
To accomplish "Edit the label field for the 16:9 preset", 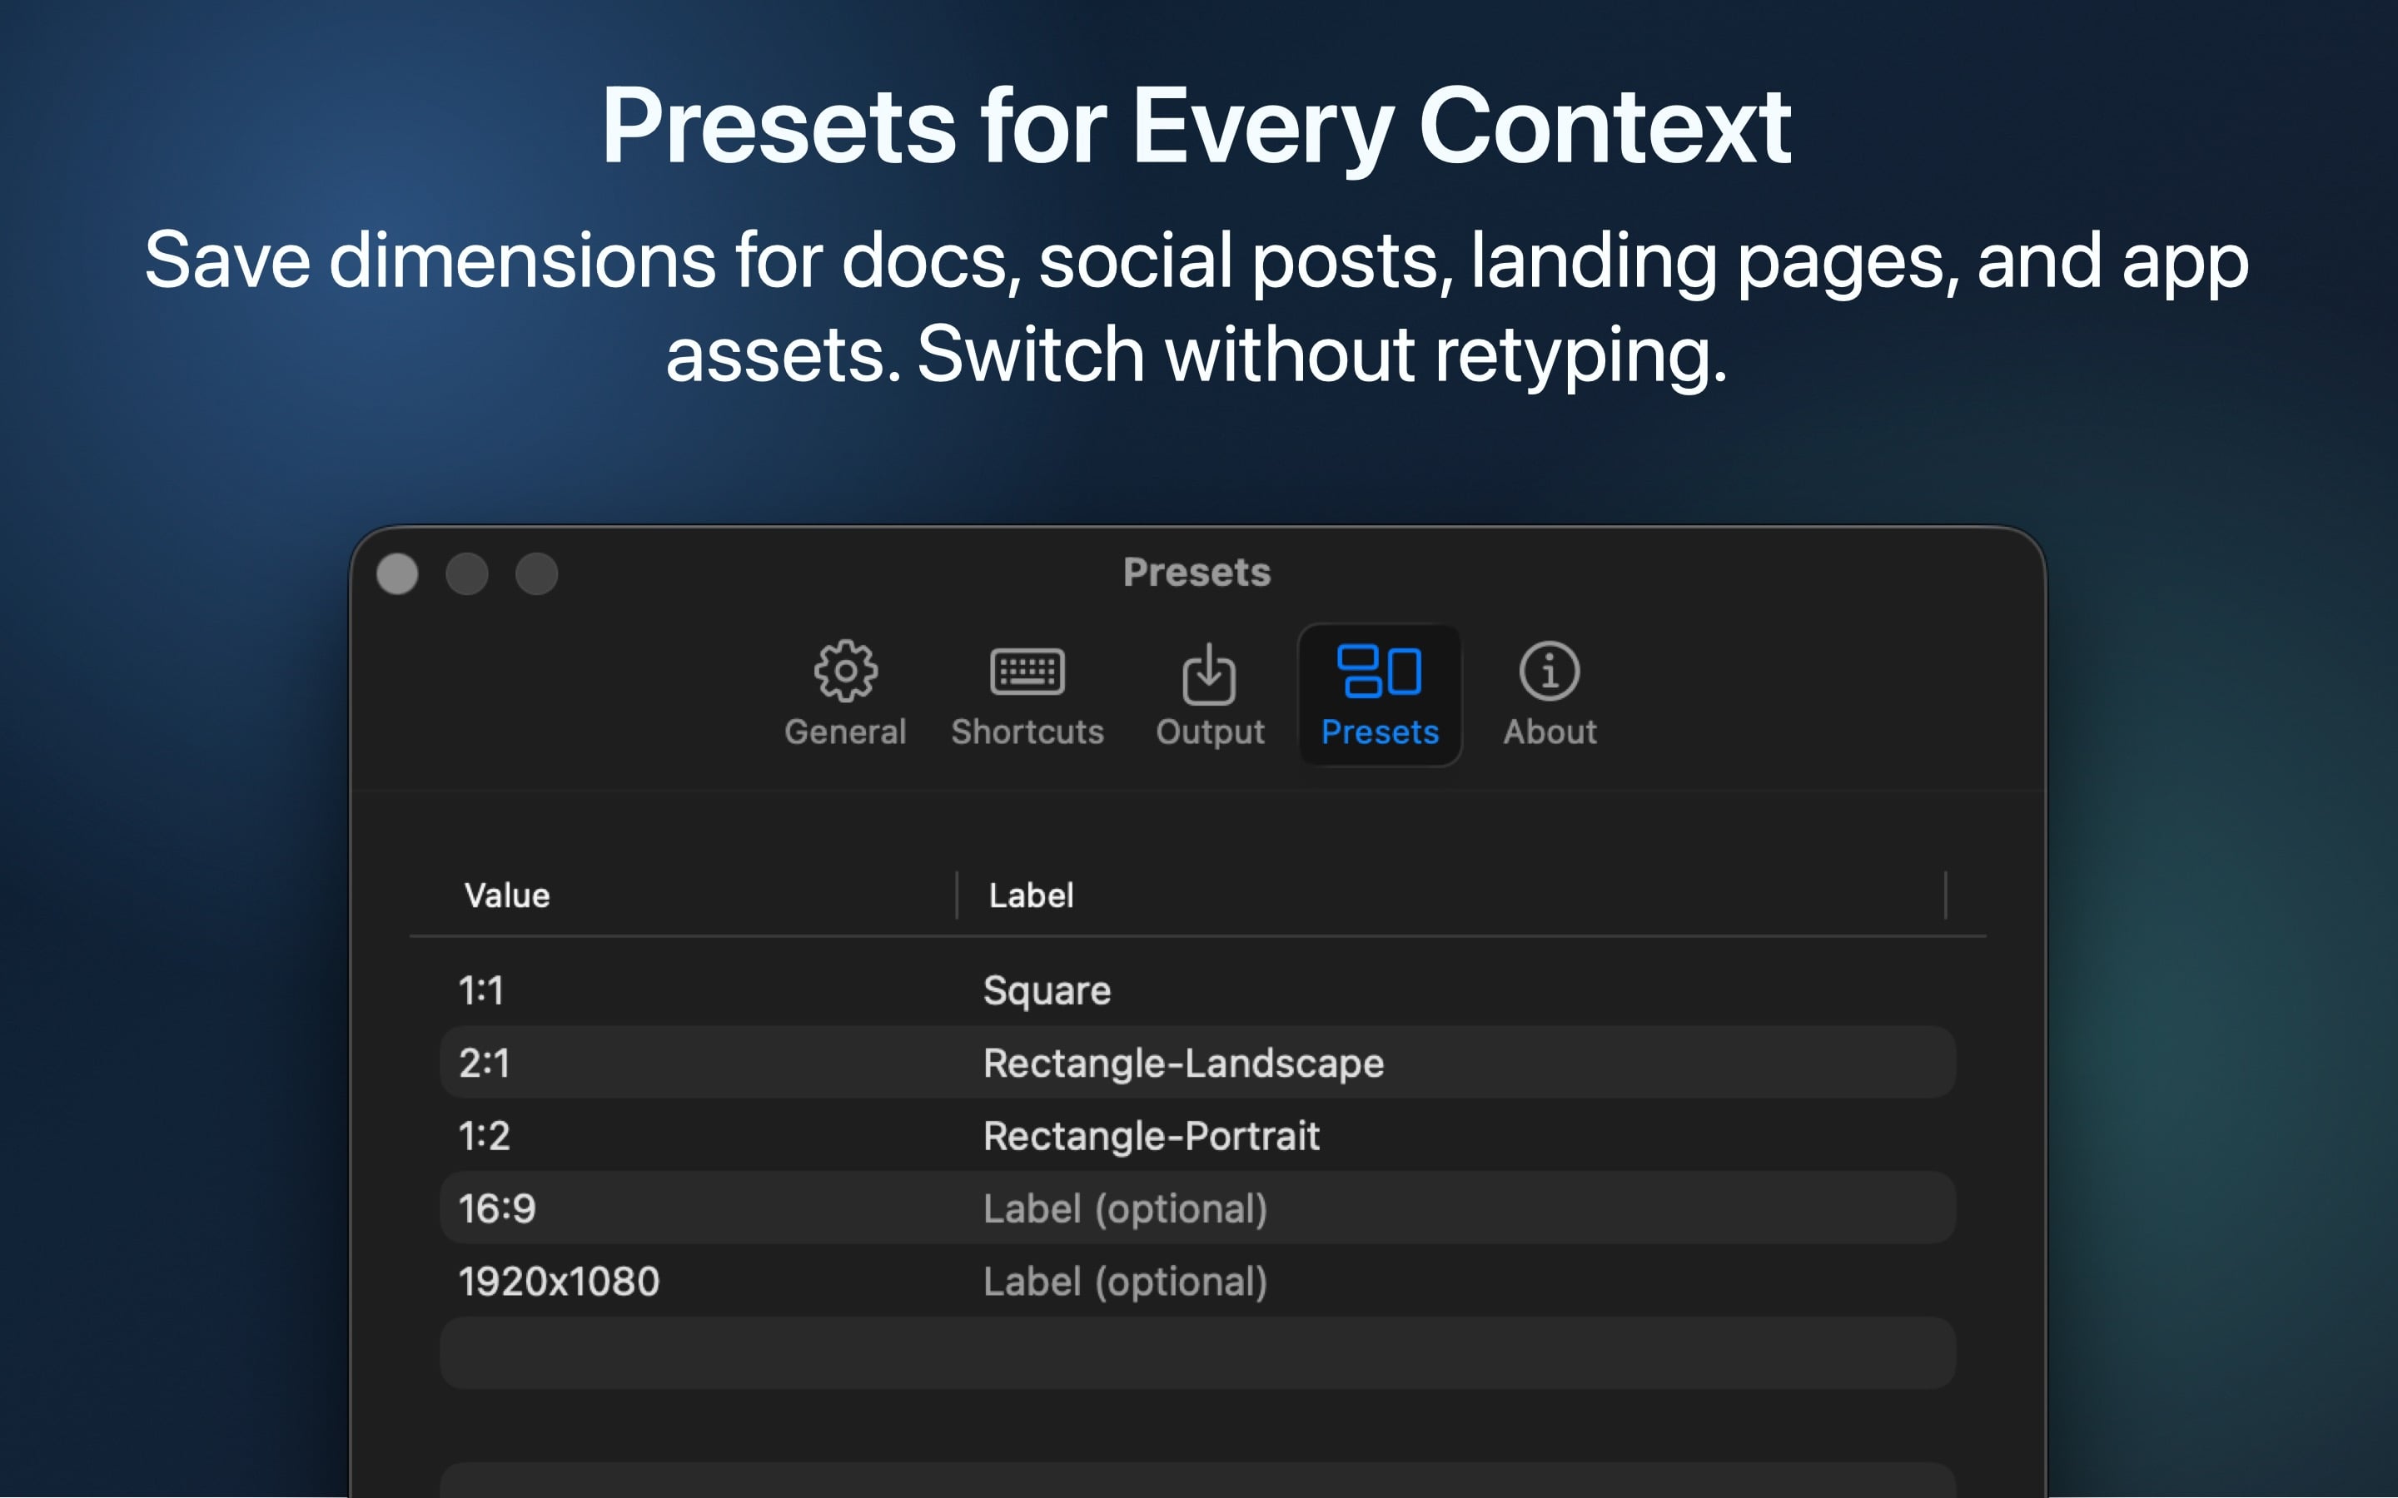I will (x=1126, y=1208).
